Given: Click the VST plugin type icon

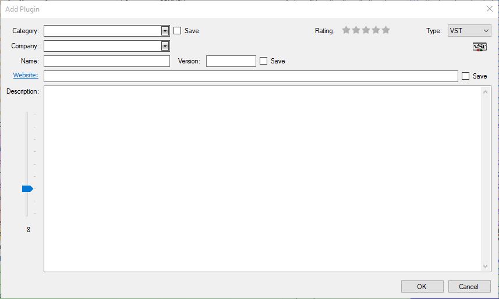Looking at the screenshot, I should pyautogui.click(x=480, y=47).
